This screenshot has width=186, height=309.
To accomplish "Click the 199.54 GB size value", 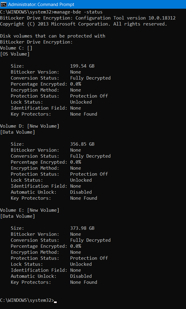I will tap(82, 66).
